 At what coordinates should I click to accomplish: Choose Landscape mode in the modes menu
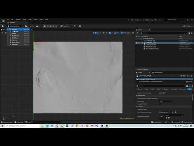point(18,32)
